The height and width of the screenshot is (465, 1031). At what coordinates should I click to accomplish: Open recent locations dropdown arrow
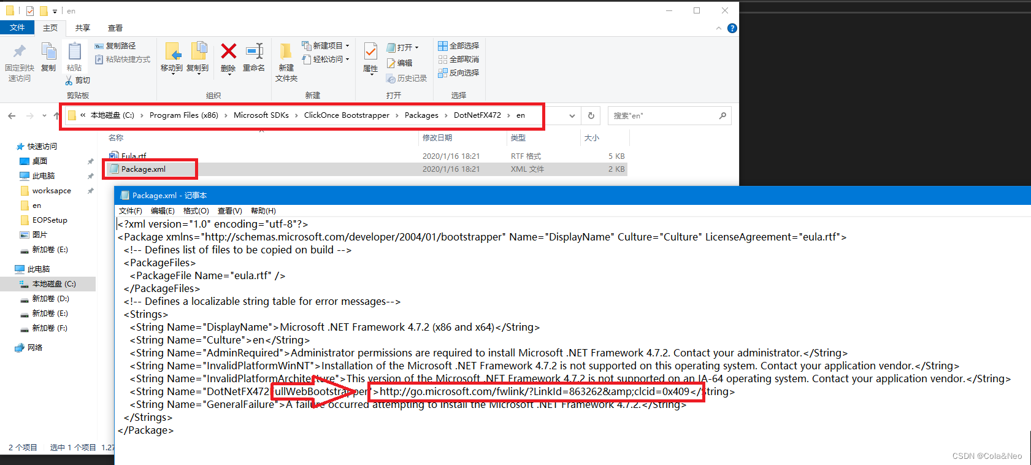[44, 115]
